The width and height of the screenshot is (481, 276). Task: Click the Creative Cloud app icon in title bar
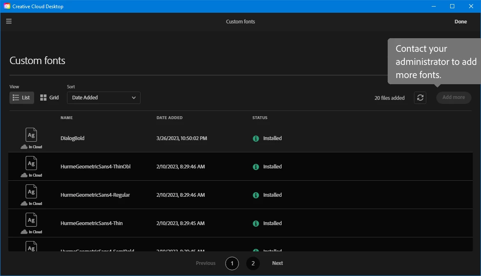point(7,6)
